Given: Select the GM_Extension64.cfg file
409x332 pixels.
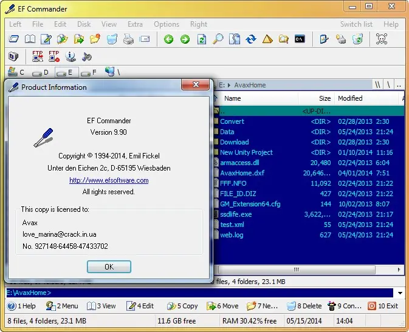Looking at the screenshot, I should (309, 204).
